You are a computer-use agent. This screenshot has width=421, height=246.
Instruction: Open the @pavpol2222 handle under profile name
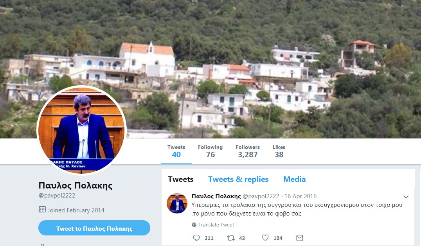click(x=57, y=196)
